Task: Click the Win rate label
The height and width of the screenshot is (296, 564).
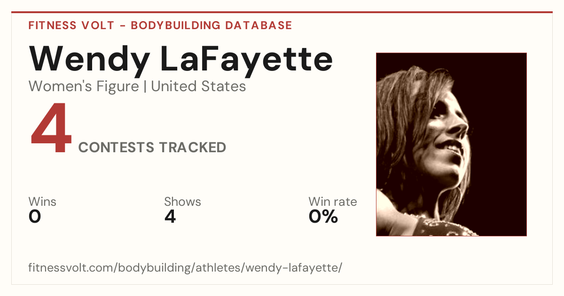Action: tap(333, 202)
